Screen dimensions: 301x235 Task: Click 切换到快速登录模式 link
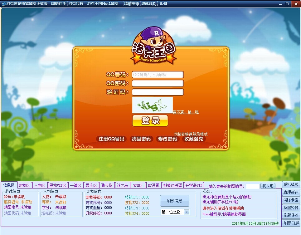click(191, 134)
